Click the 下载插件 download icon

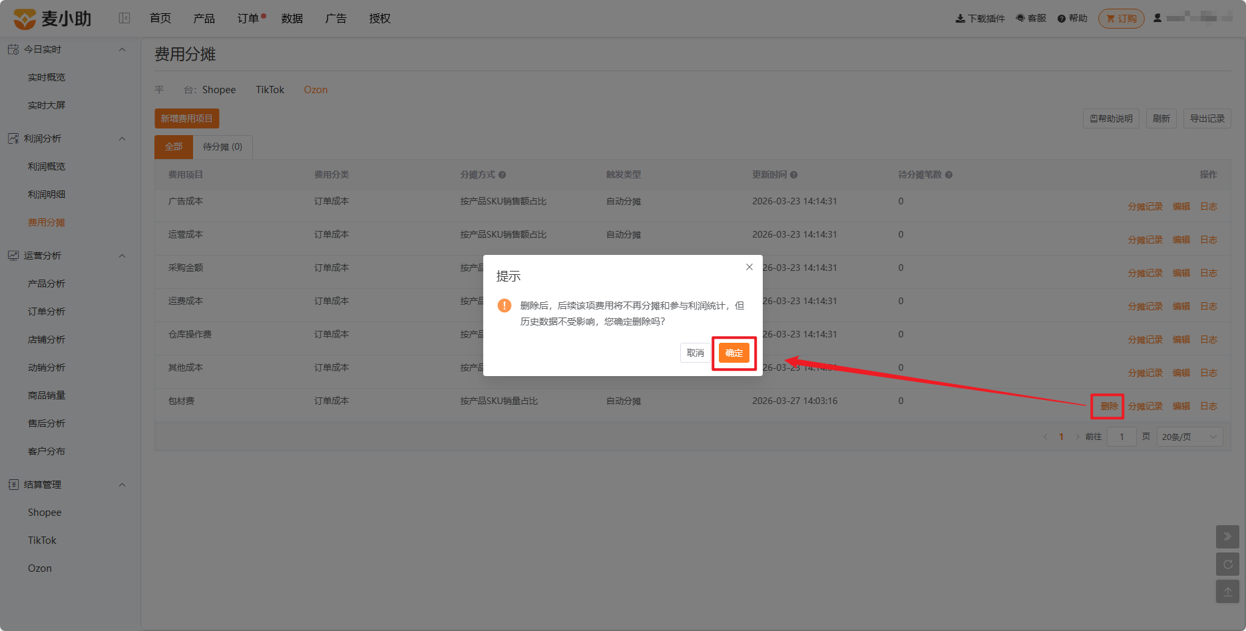[x=960, y=19]
